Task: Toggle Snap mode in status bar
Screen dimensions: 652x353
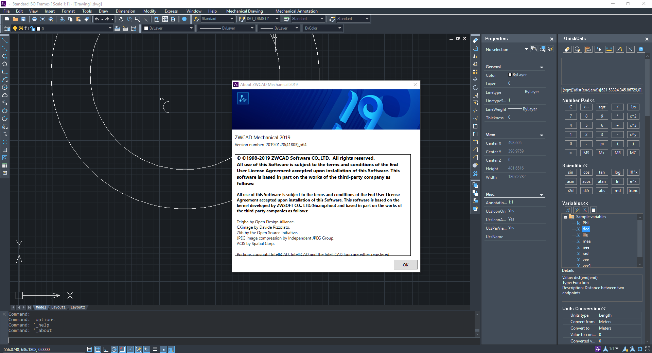Action: [90, 349]
